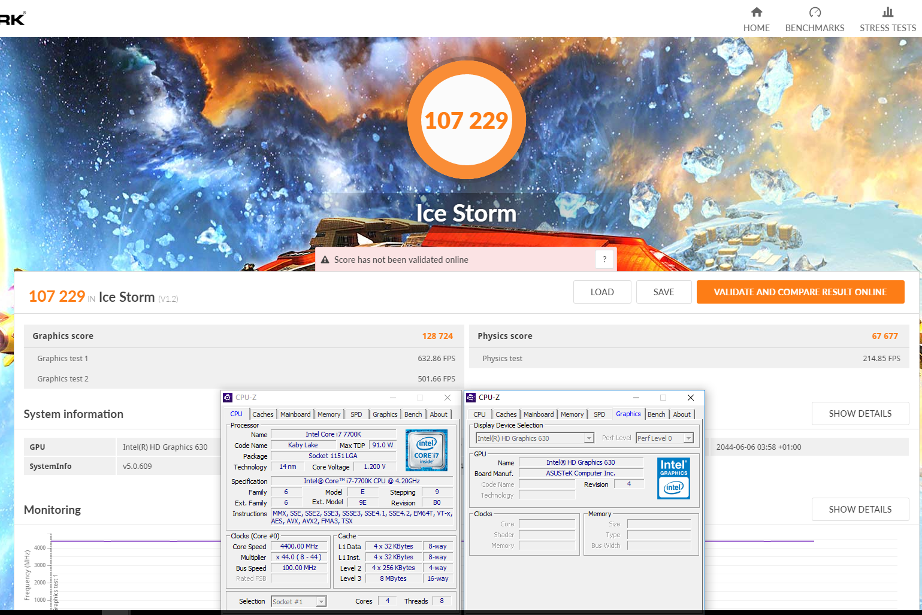The height and width of the screenshot is (615, 922).
Task: Open Benchmarks via the gauge icon
Action: click(x=815, y=12)
